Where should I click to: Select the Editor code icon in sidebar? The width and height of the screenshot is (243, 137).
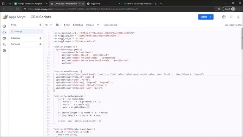point(4,32)
